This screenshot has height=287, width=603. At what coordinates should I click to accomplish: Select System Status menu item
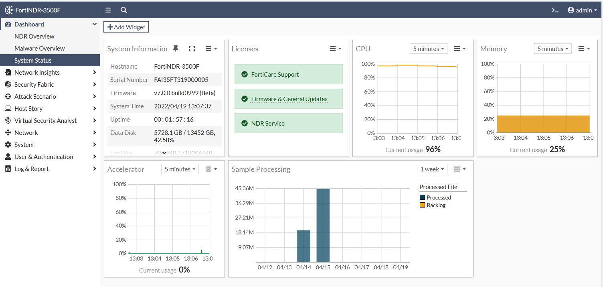pos(50,60)
